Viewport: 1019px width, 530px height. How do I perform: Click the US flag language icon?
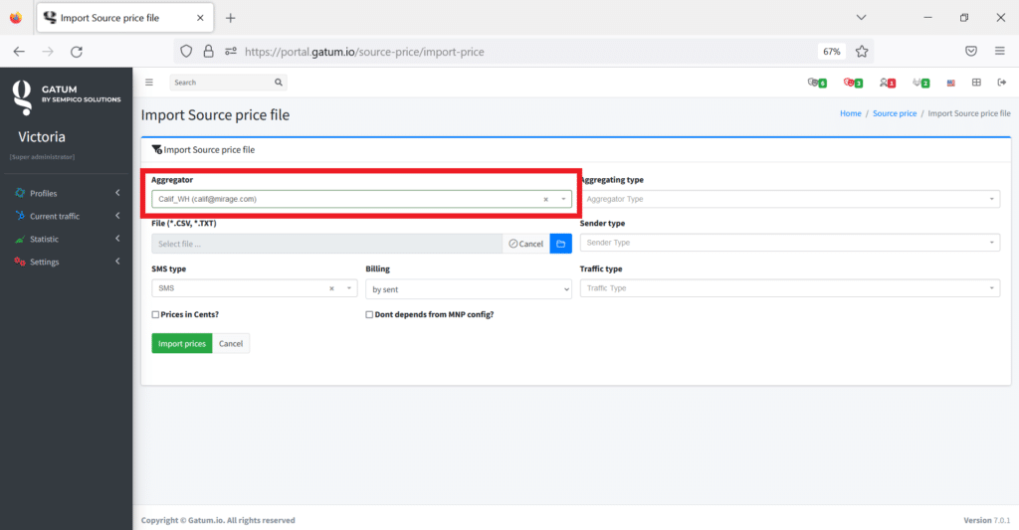(951, 83)
